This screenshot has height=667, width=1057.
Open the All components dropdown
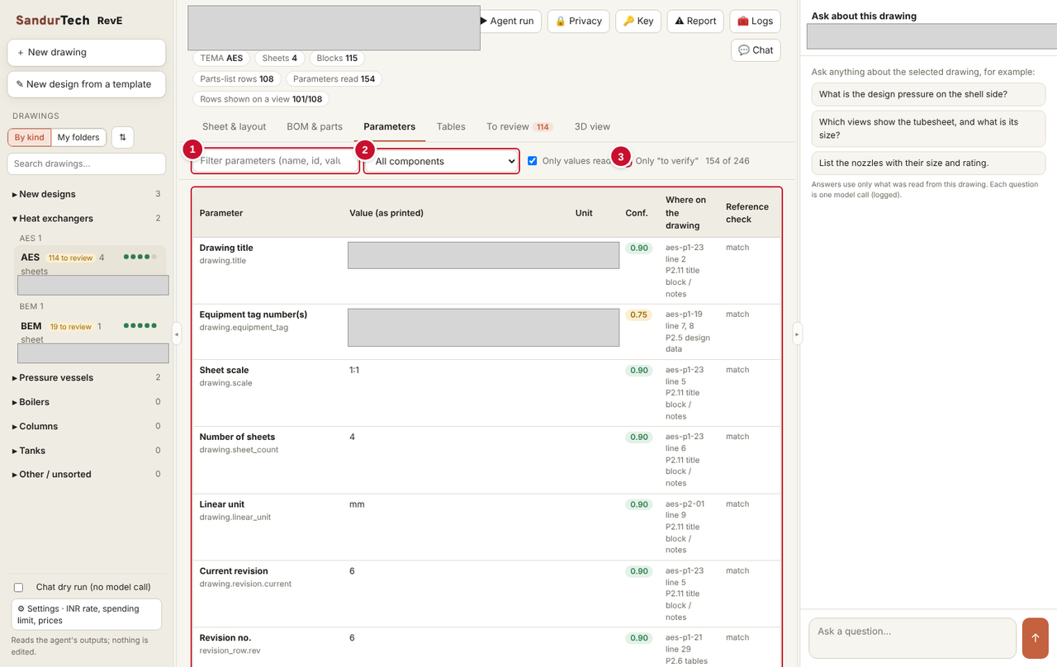(442, 161)
